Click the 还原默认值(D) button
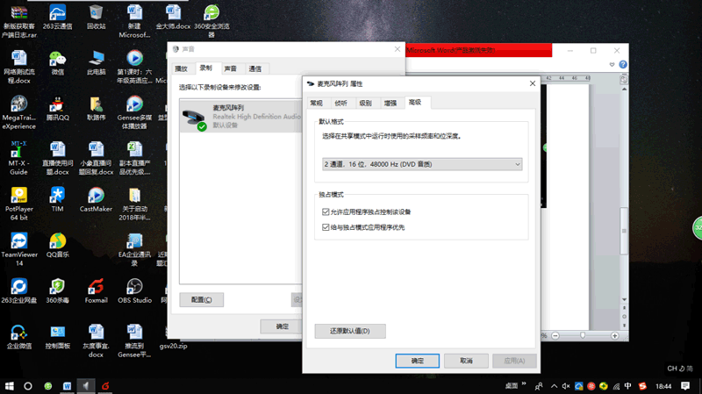The image size is (702, 394). click(350, 331)
